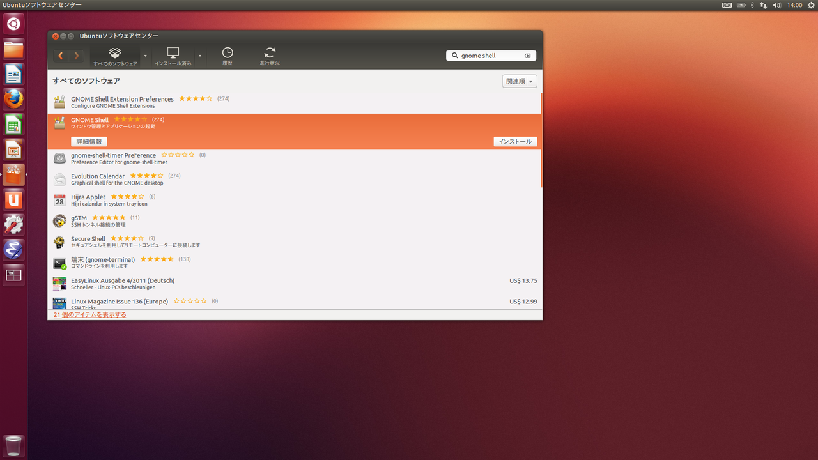Viewport: 818px width, 460px height.
Task: Click the GNOME Shell Extension Preferences app icon
Action: 59,102
